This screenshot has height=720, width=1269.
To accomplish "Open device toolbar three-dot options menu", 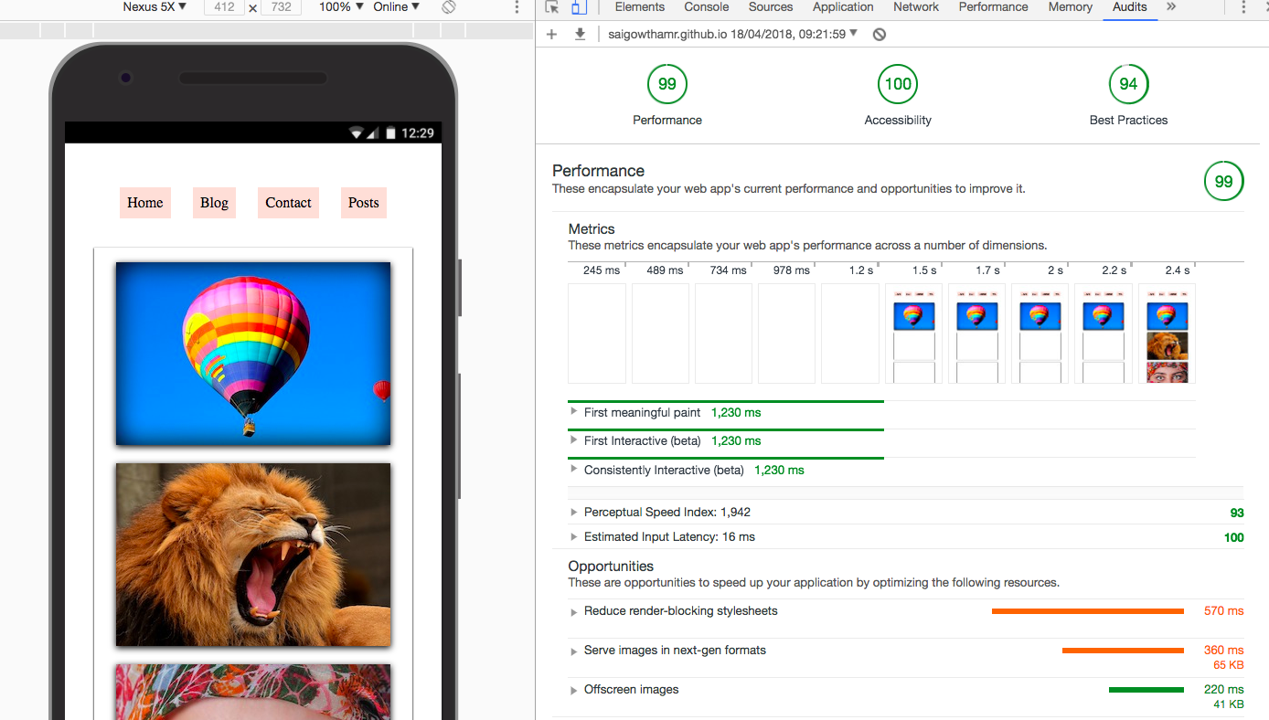I will [517, 7].
